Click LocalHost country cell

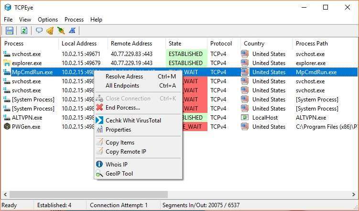point(265,118)
